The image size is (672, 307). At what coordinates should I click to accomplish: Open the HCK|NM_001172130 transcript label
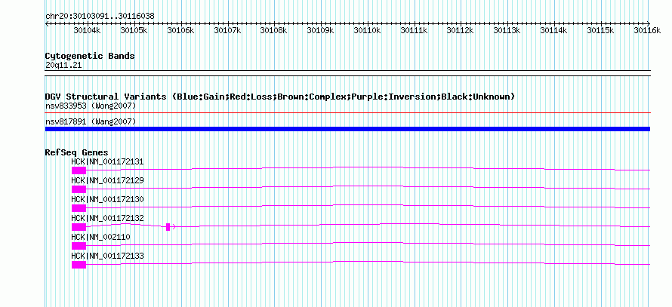point(107,200)
